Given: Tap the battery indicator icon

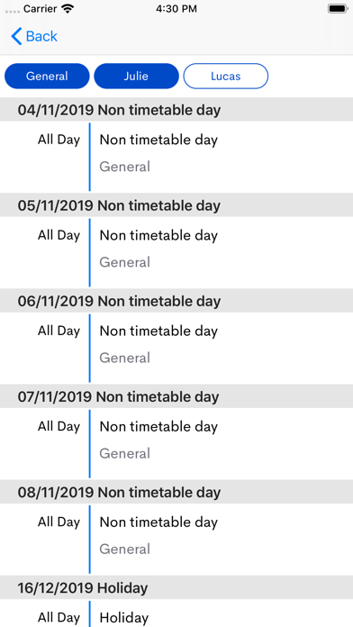Looking at the screenshot, I should pyautogui.click(x=338, y=9).
